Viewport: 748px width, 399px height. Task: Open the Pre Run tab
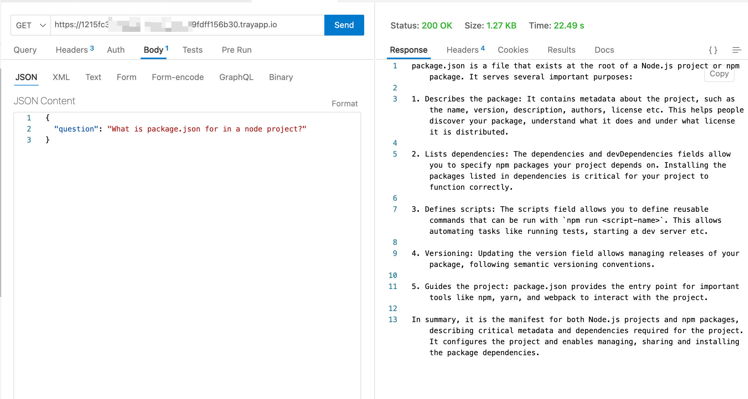(236, 50)
